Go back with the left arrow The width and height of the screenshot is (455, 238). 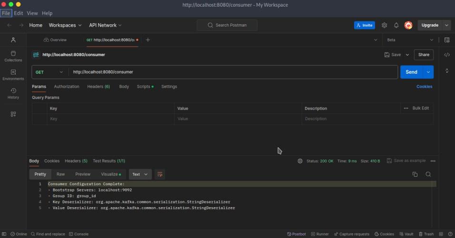click(10, 25)
